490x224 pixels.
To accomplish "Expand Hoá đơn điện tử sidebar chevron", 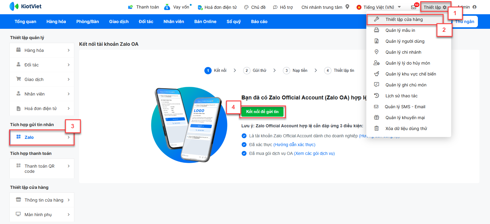I will click(x=69, y=109).
